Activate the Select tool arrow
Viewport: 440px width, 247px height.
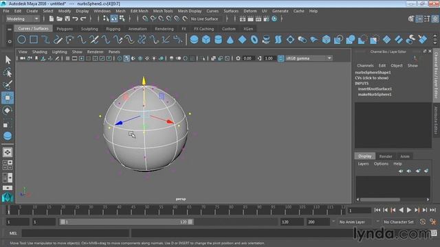(x=8, y=60)
